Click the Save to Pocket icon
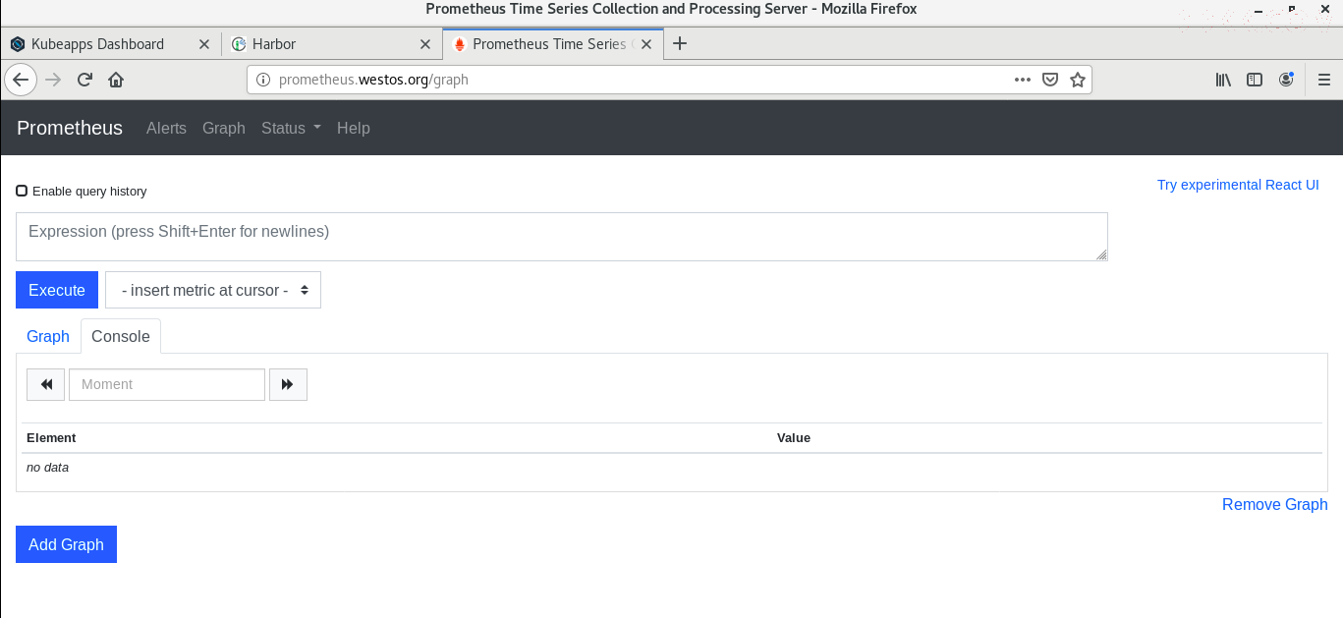1343x618 pixels. point(1049,80)
